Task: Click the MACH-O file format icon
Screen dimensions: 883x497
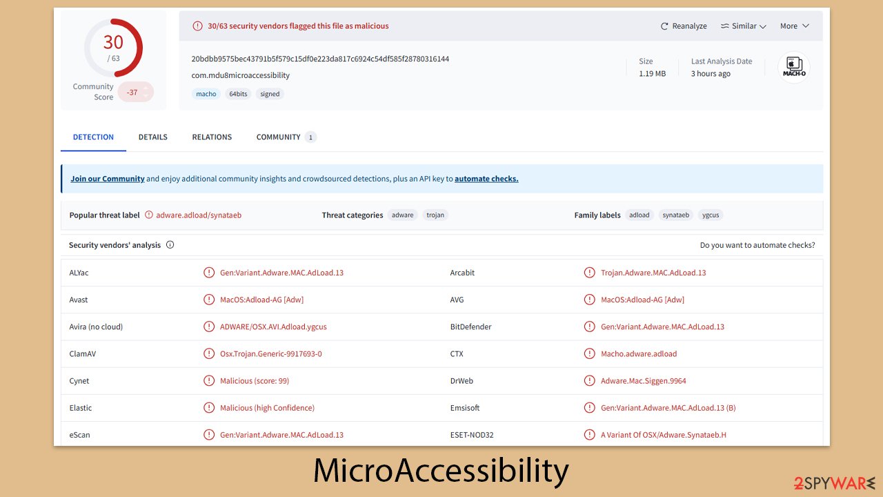Action: pos(793,67)
